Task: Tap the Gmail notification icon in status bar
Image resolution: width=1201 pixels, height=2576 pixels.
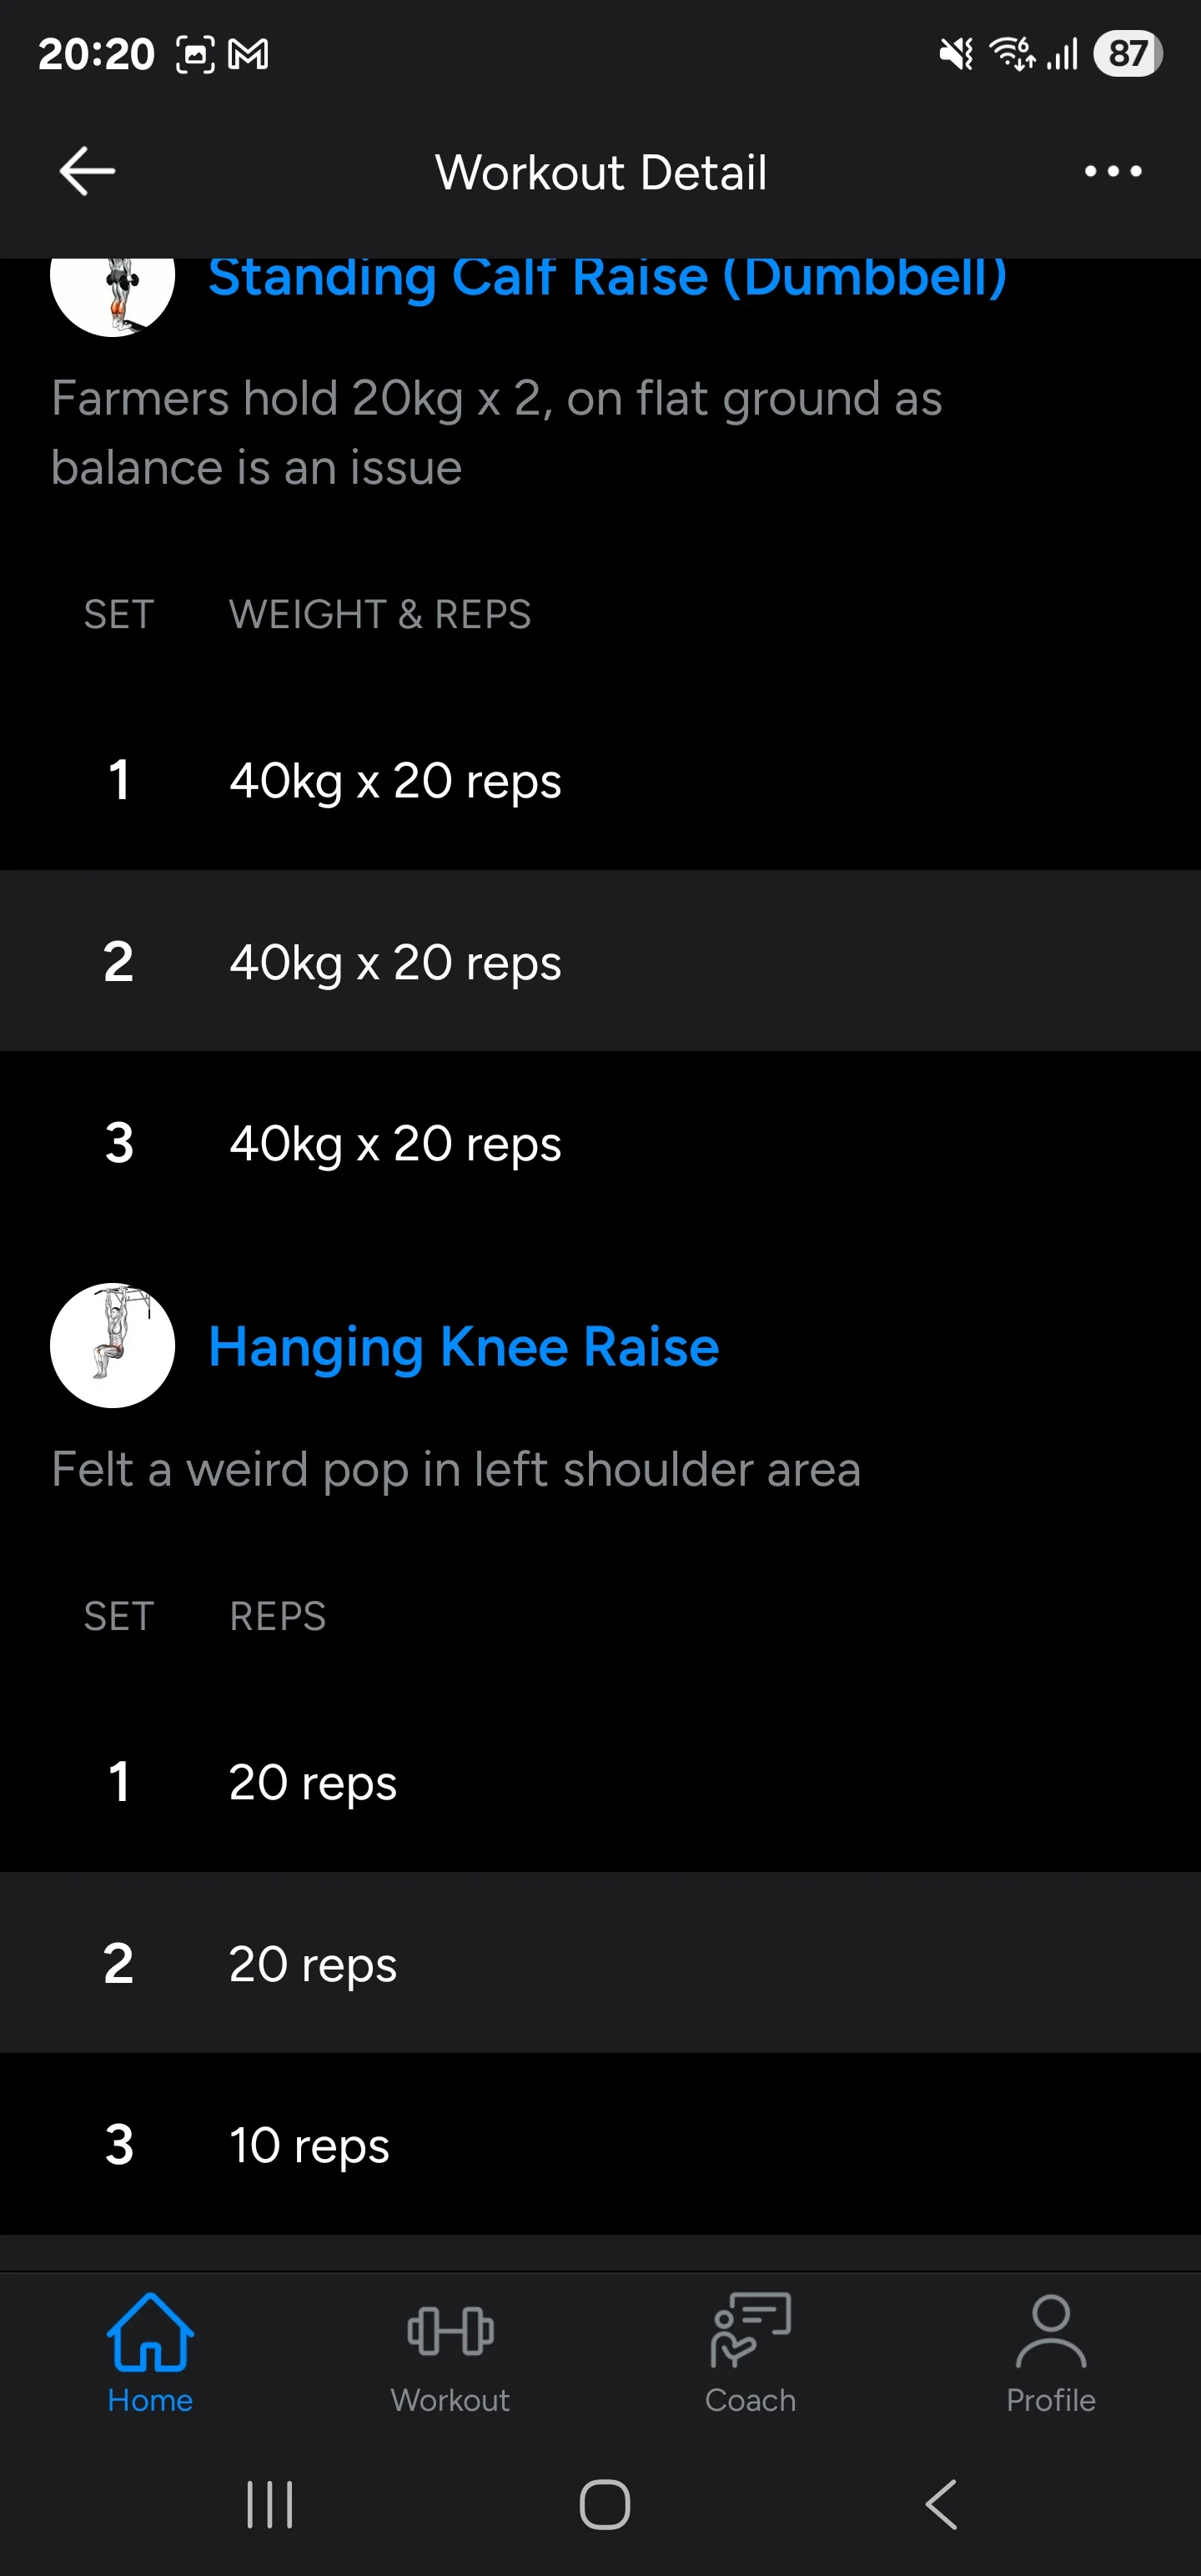Action: 248,54
